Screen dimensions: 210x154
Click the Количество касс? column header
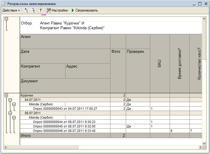[x=196, y=64]
